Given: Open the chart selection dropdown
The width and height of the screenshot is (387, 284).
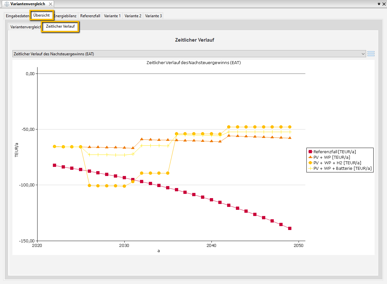Looking at the screenshot, I should point(189,54).
